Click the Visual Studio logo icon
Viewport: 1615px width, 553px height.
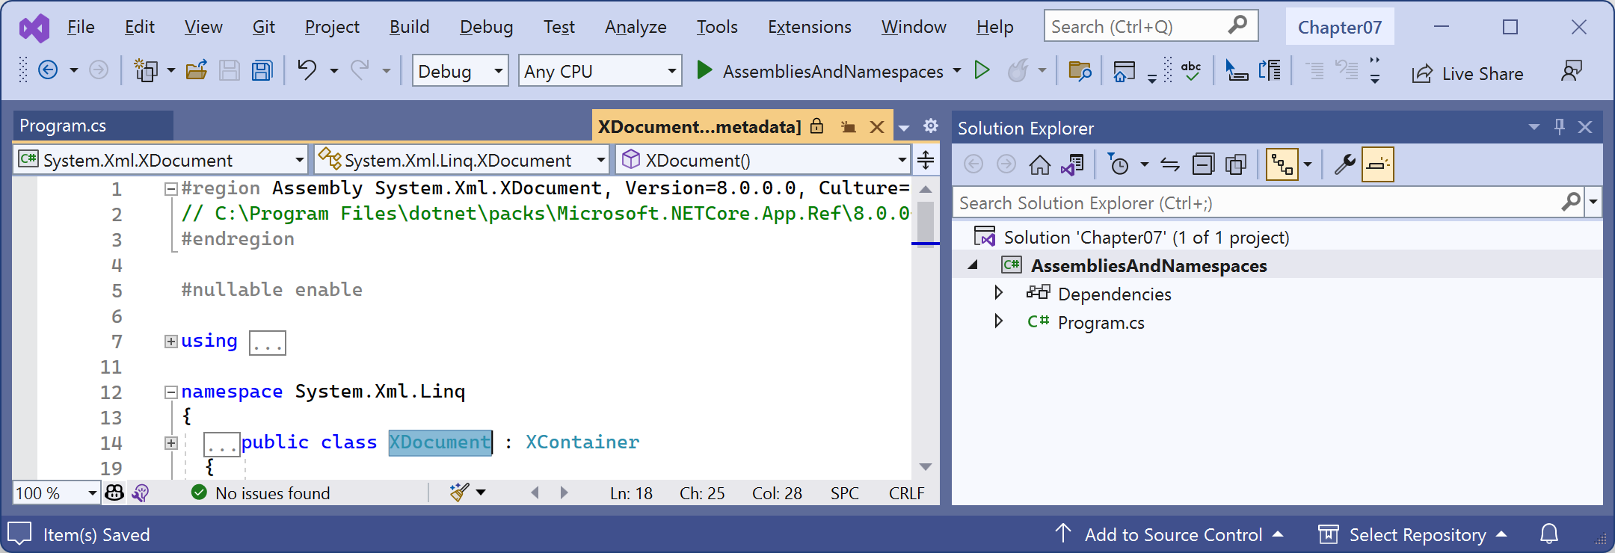coord(34,28)
